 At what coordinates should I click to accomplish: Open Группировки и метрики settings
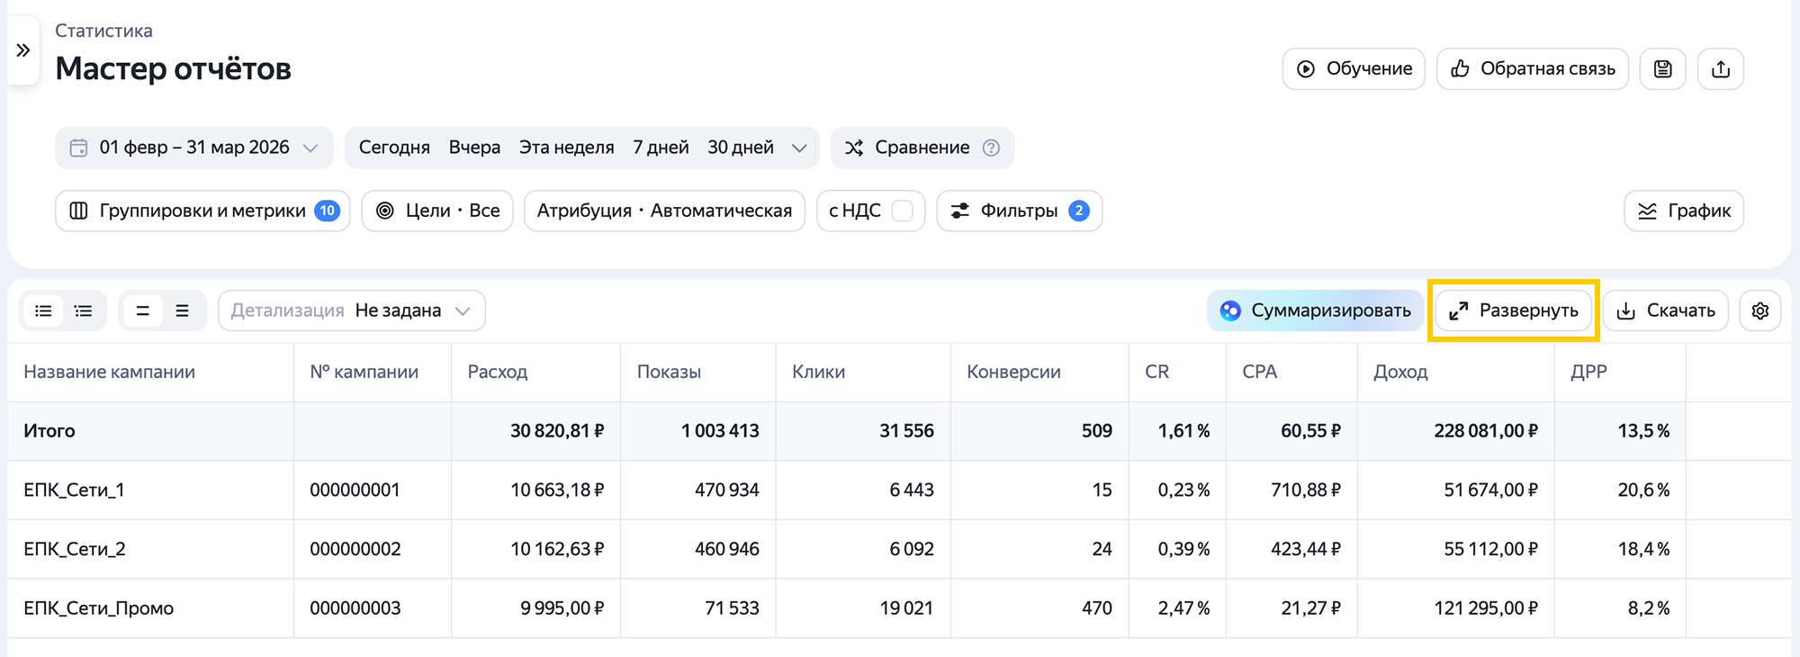coord(202,211)
